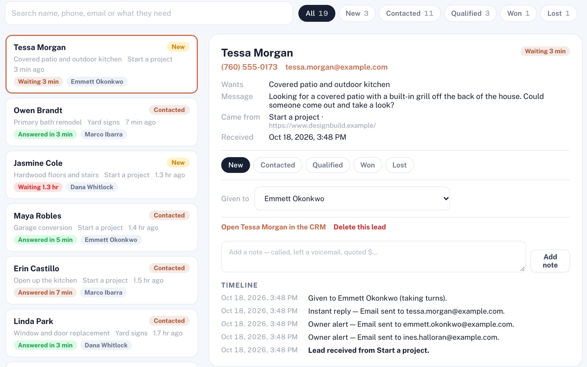
Task: Click Waiting 3 min badge in detail header
Action: pyautogui.click(x=545, y=51)
